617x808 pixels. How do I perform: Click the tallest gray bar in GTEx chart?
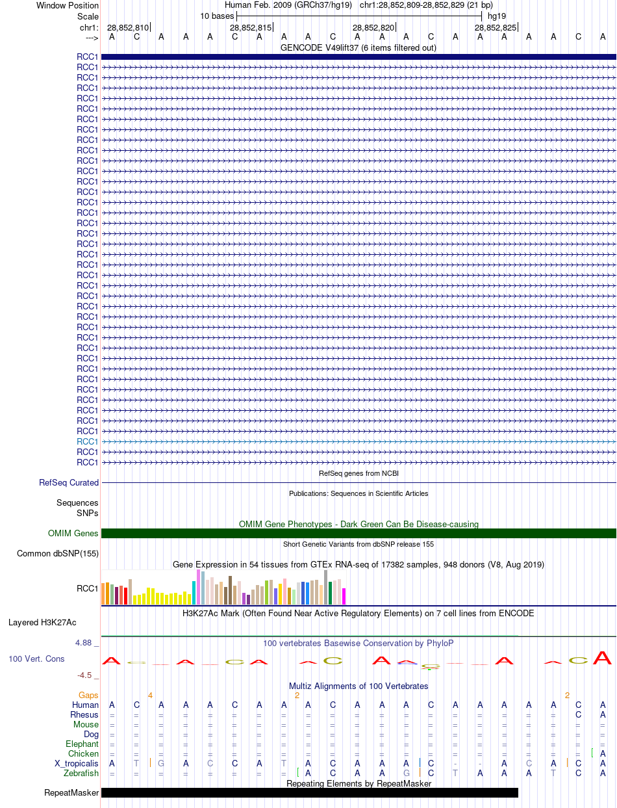326,587
